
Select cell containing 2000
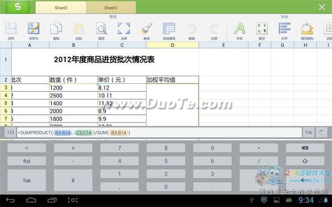point(74,111)
